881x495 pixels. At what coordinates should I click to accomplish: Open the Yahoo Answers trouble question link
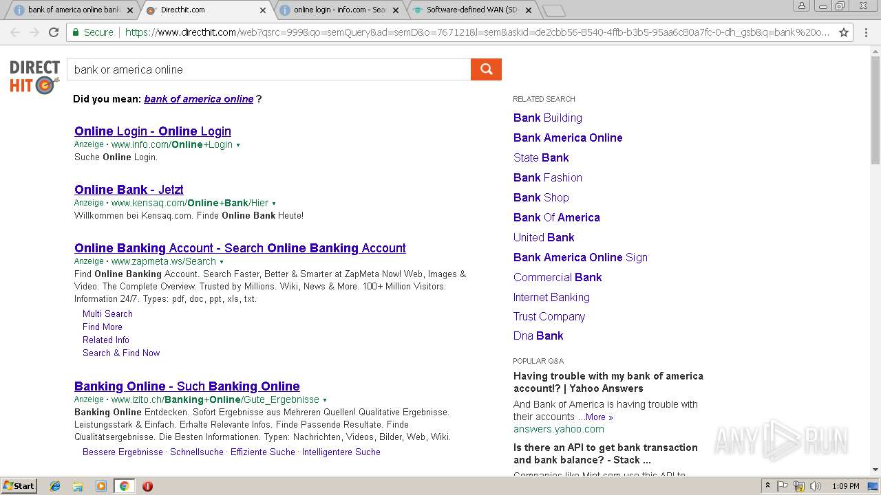coord(608,382)
